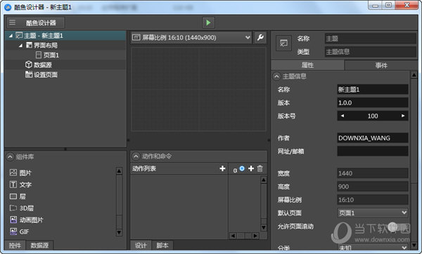Click the blue circle indicator in the command header
Viewport: 422px width, 254px height.
(x=242, y=168)
